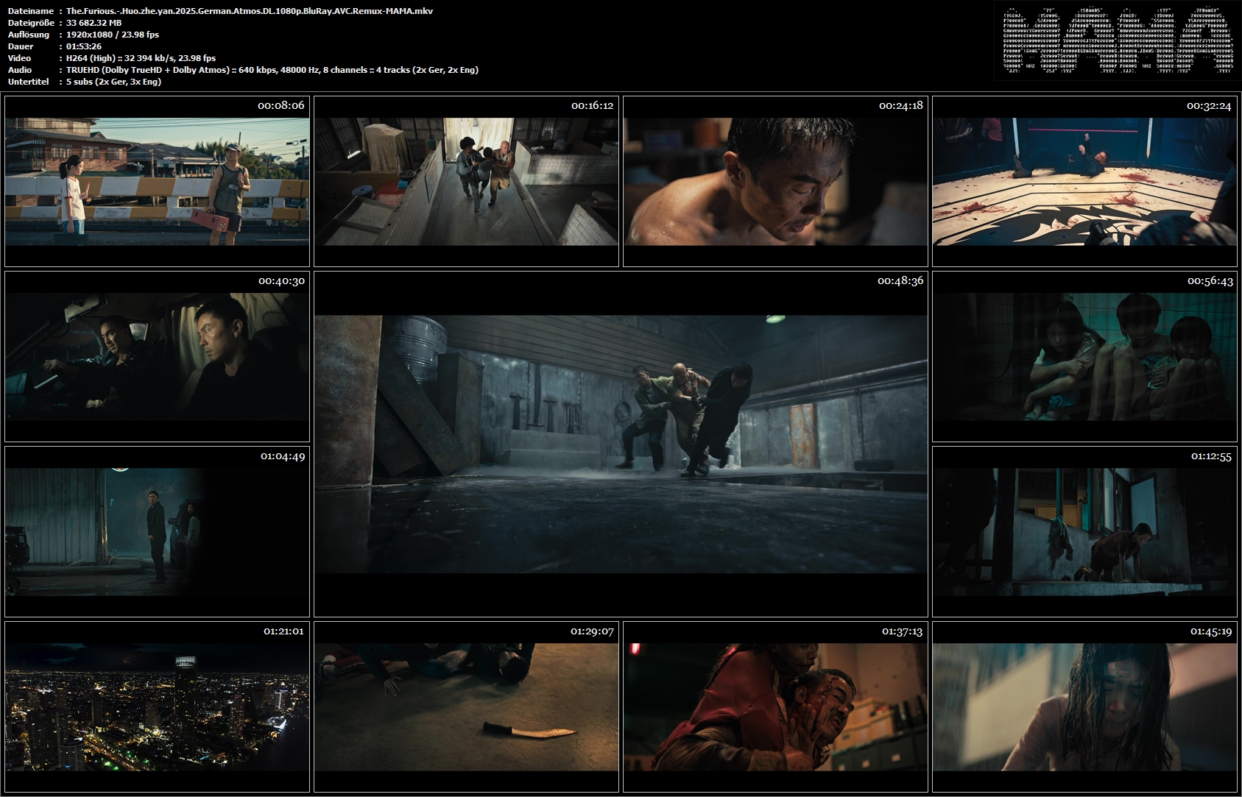Click the ASCII art logo in header
Viewport: 1242px width, 797px height.
click(x=1118, y=40)
